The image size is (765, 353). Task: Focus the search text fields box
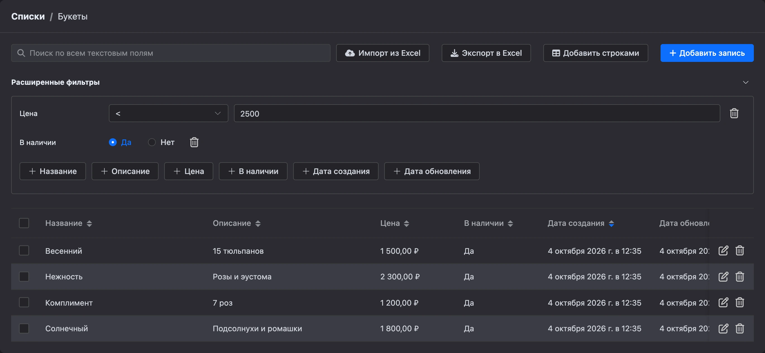coord(171,53)
